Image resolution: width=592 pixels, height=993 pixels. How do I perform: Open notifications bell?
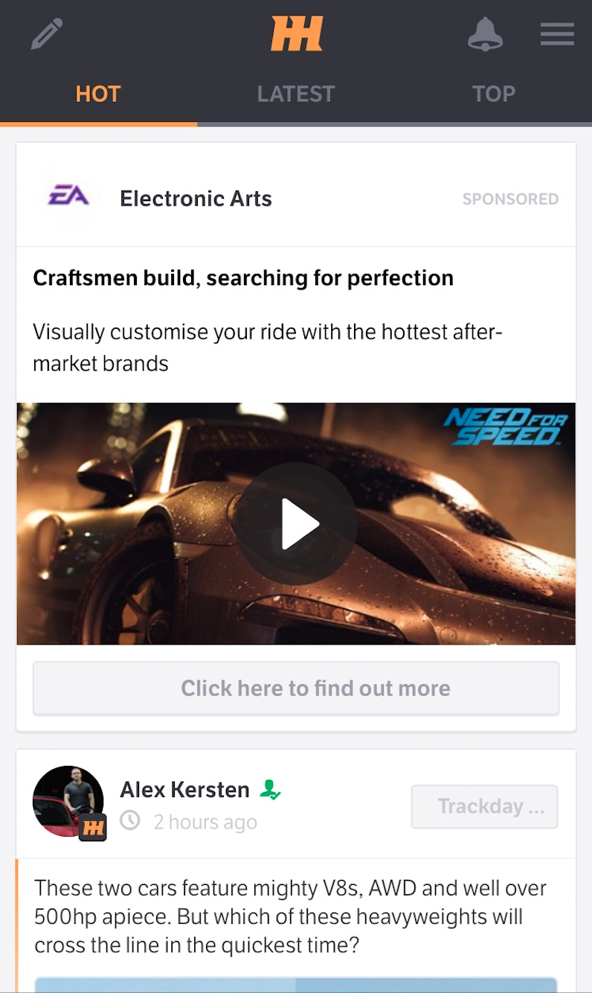(485, 34)
